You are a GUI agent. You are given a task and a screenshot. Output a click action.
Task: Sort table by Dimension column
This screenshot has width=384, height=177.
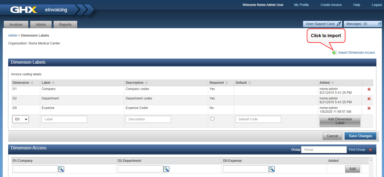[x=32, y=83]
